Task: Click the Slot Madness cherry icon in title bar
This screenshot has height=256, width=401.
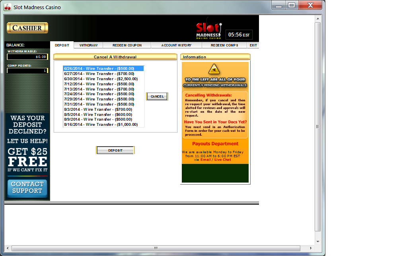Action: click(8, 7)
